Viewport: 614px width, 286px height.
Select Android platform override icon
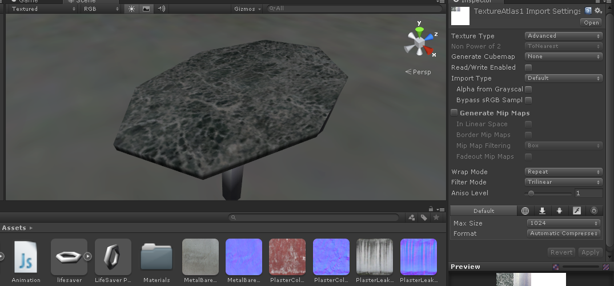coord(560,211)
